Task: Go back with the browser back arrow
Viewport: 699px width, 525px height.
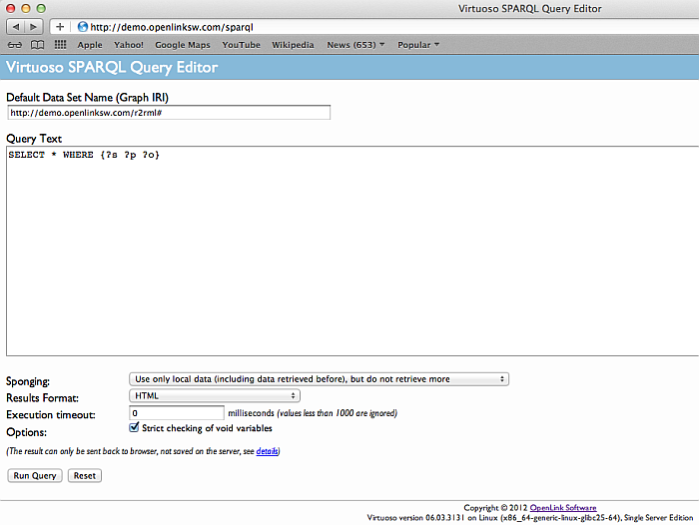Action: [16, 27]
